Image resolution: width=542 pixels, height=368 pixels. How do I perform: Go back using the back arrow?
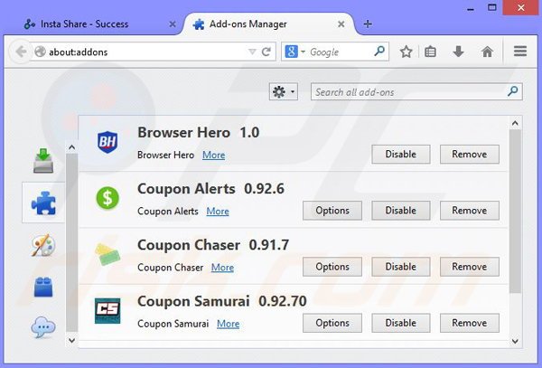point(21,52)
